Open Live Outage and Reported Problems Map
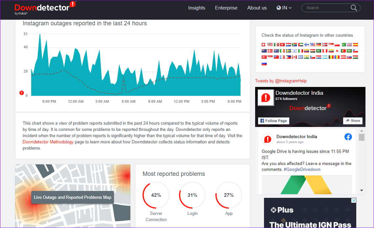 pos(73,197)
